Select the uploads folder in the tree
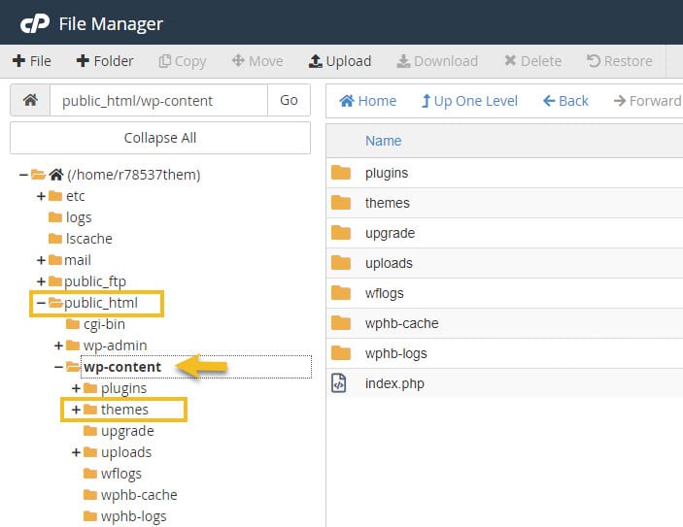 tap(126, 452)
